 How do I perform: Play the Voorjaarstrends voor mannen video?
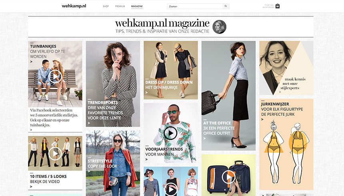pyautogui.click(x=170, y=133)
